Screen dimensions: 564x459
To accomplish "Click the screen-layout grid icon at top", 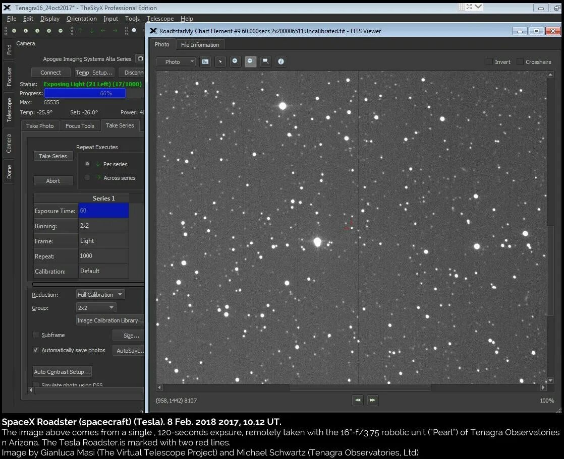I will click(x=462, y=7).
